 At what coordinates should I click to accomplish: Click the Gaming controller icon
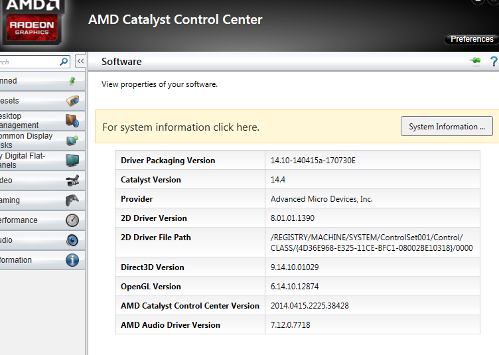coord(72,200)
